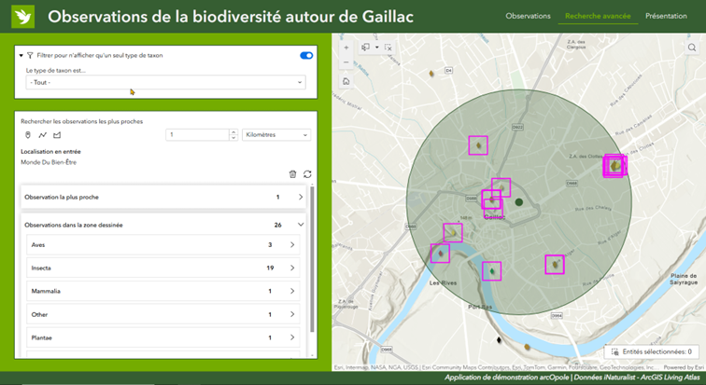The image size is (706, 385).
Task: Switch to the Observations tab
Action: tap(528, 16)
